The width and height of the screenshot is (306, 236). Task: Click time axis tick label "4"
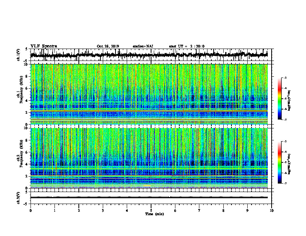127,211
